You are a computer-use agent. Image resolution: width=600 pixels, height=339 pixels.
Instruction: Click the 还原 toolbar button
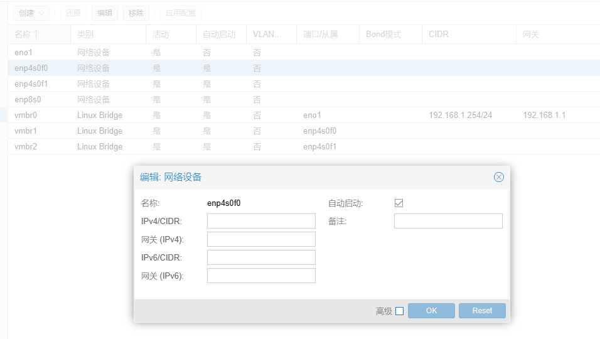(73, 13)
